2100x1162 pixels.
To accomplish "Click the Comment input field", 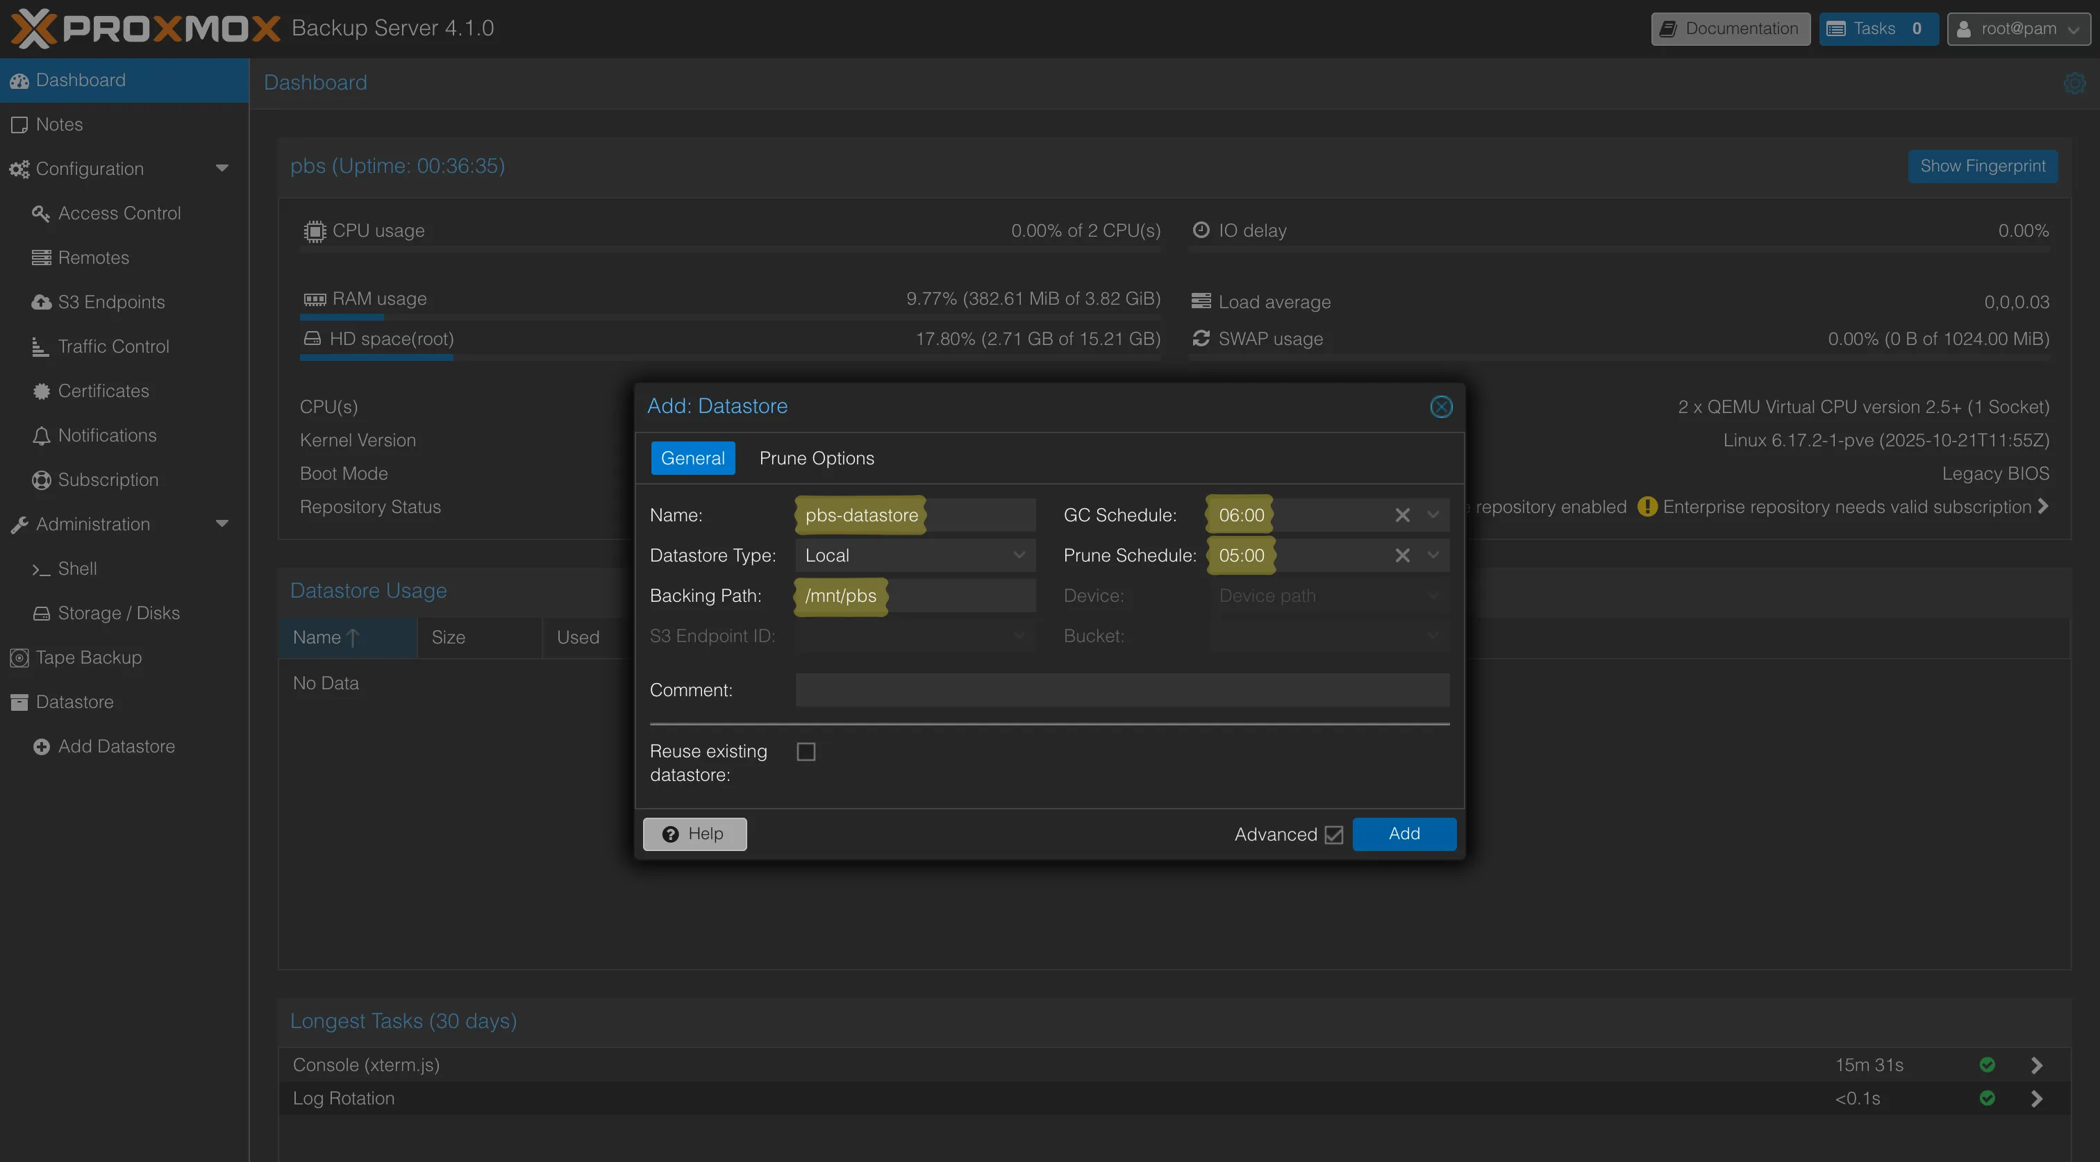I will (x=1122, y=690).
